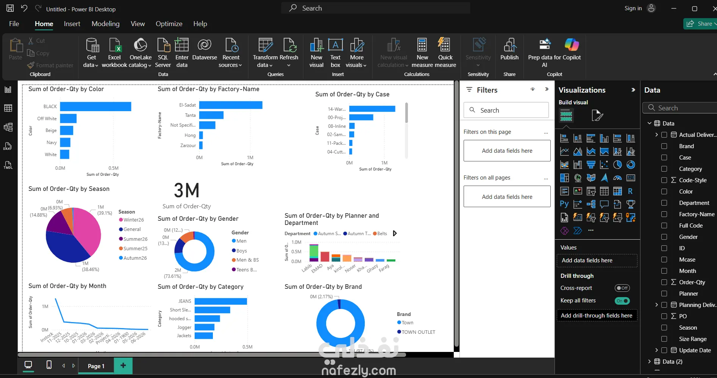Viewport: 717px width, 378px height.
Task: Choose the pie chart visualization
Action: point(617,164)
